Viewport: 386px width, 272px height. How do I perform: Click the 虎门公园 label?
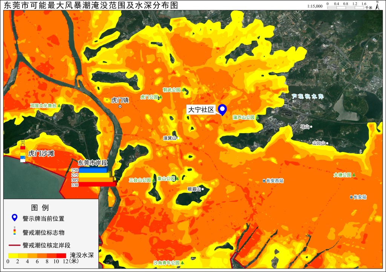[x=149, y=97]
